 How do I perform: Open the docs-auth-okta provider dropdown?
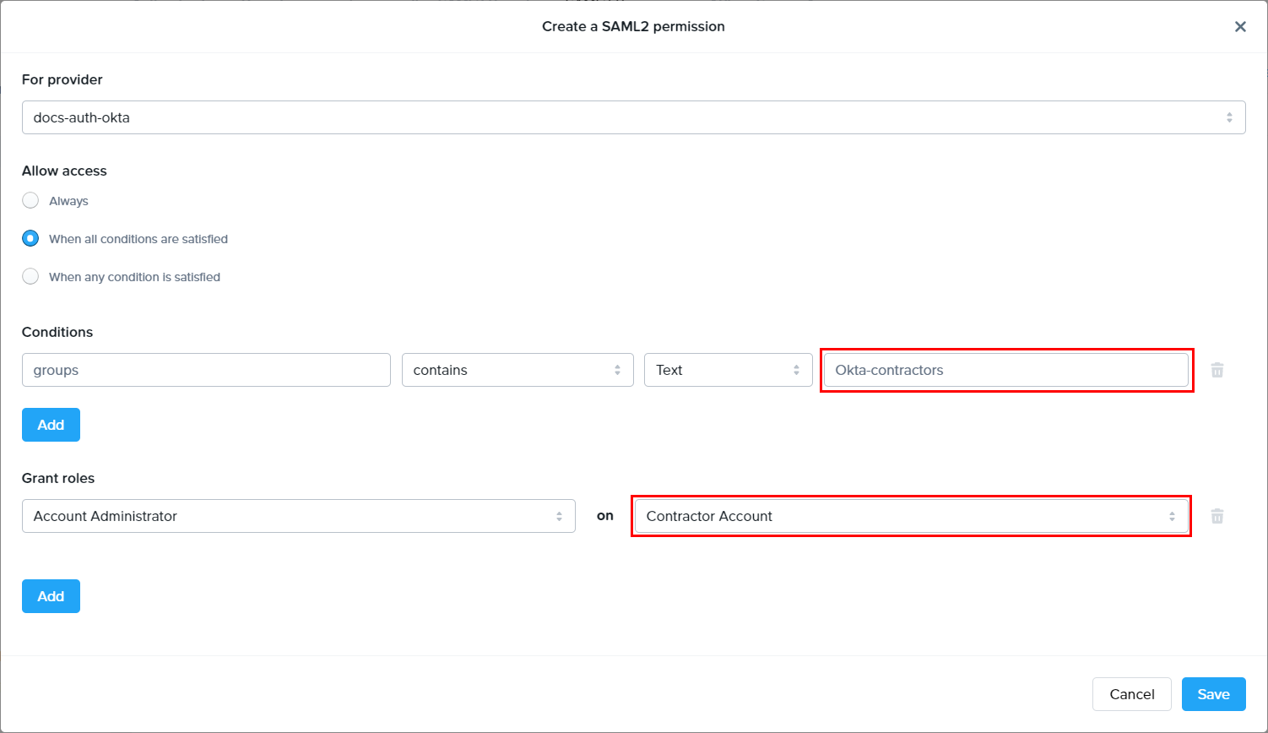pyautogui.click(x=633, y=117)
